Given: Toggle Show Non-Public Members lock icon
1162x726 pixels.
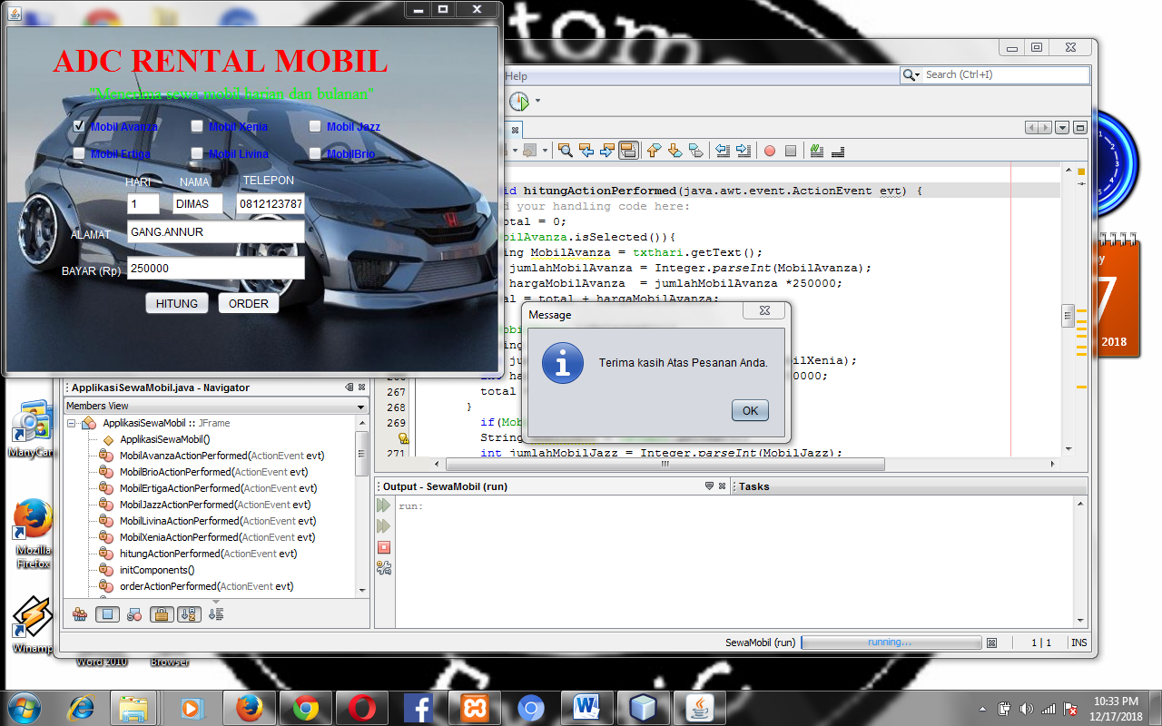Looking at the screenshot, I should [162, 614].
